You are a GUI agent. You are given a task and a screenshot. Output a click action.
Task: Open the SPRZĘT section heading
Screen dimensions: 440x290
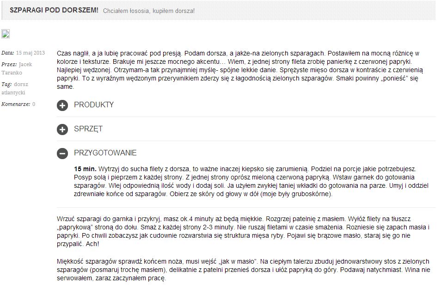coord(88,129)
